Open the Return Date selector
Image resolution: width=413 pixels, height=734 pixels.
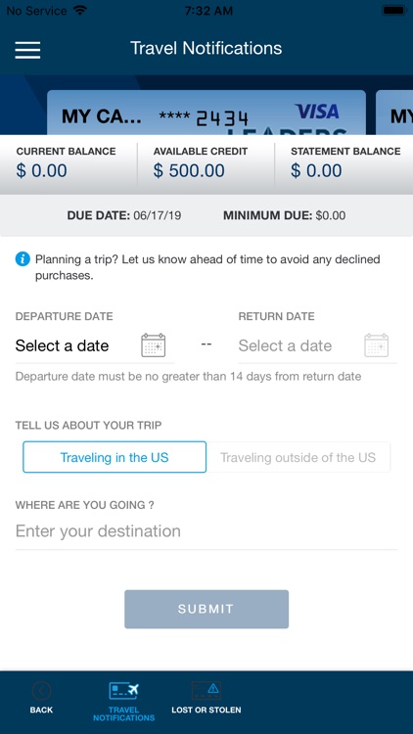318,345
